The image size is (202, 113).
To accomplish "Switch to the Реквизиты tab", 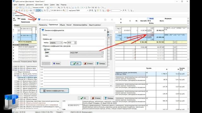I will tap(43, 25).
